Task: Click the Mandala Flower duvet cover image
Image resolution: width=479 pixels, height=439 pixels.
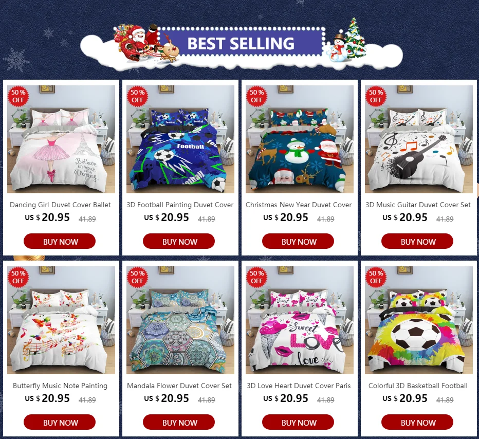Action: coord(180,320)
